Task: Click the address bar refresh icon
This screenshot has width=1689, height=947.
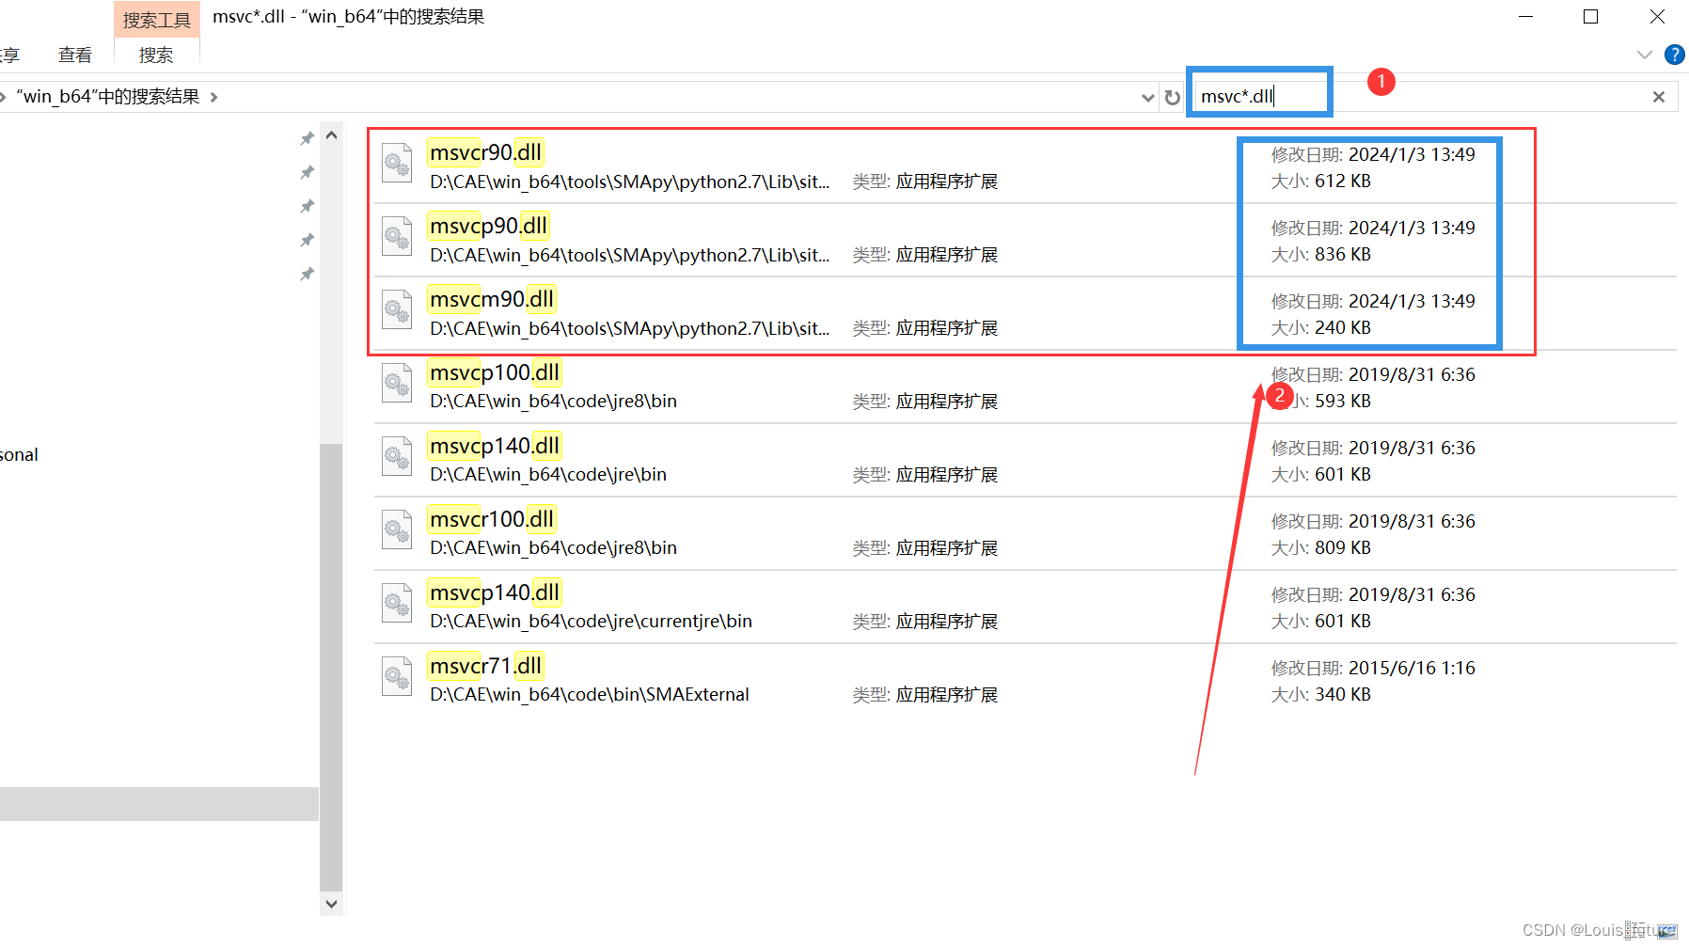Action: [1172, 96]
